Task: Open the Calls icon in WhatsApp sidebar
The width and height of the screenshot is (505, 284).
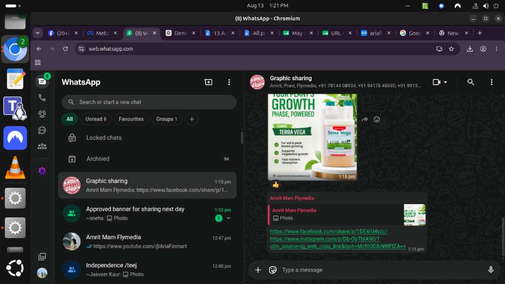Action: (42, 98)
